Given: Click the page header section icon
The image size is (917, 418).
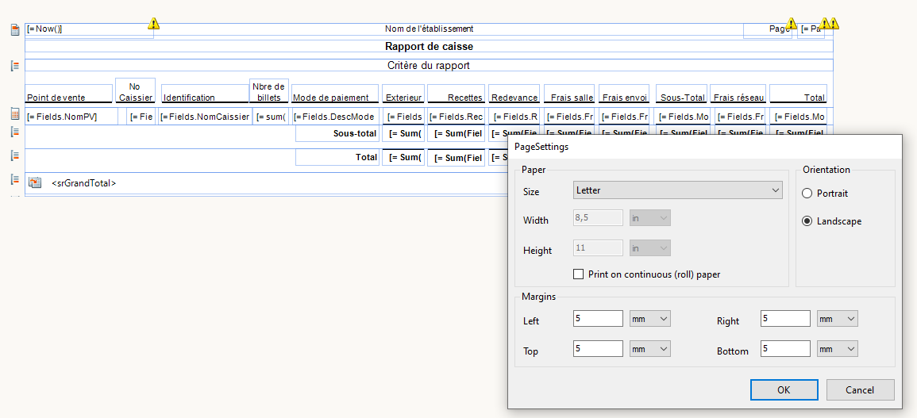Looking at the screenshot, I should (x=14, y=30).
